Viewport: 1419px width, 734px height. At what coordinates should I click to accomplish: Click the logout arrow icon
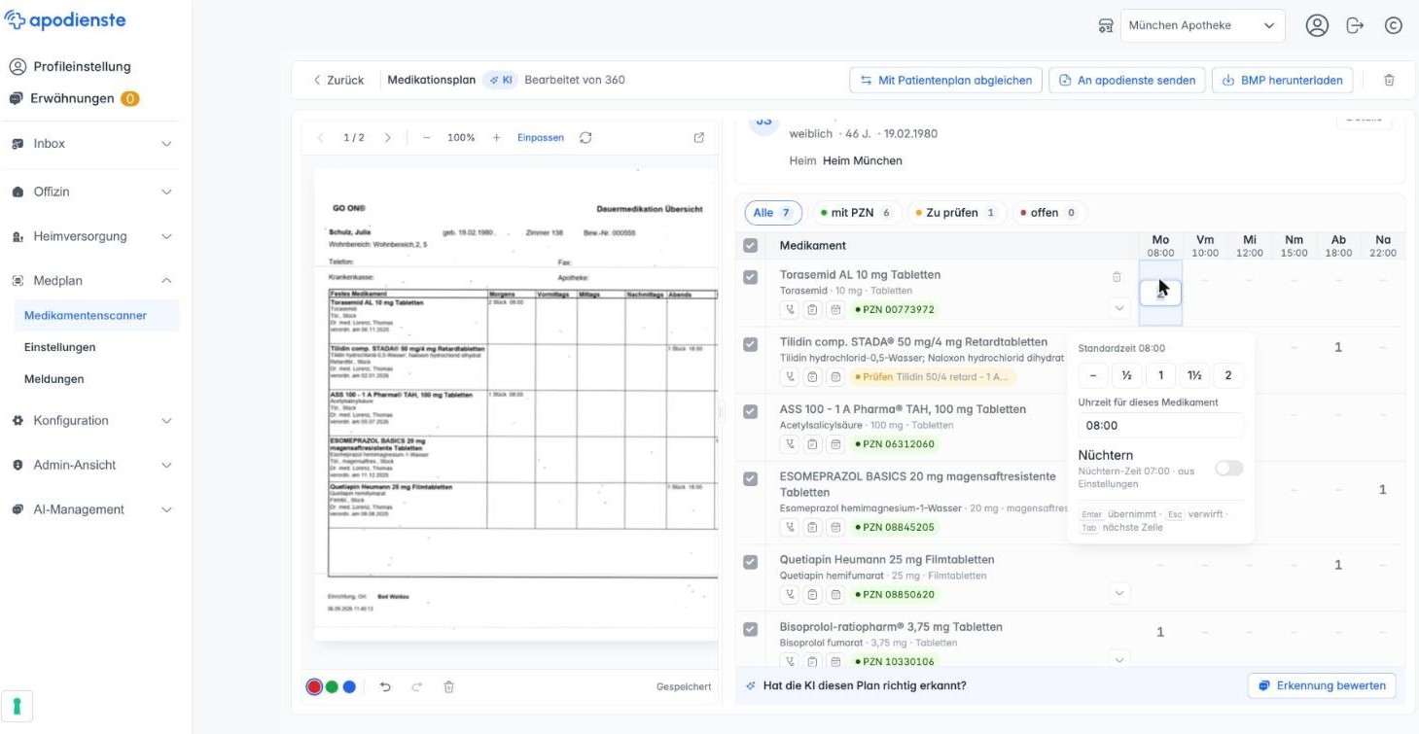(x=1355, y=26)
